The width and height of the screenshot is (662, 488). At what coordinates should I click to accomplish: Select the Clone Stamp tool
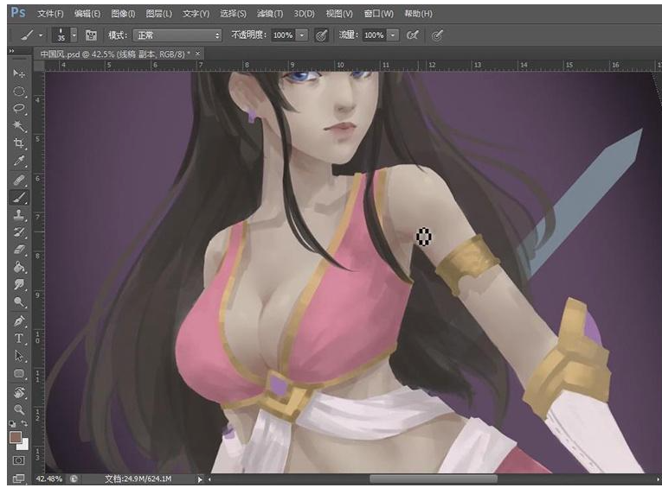(18, 215)
